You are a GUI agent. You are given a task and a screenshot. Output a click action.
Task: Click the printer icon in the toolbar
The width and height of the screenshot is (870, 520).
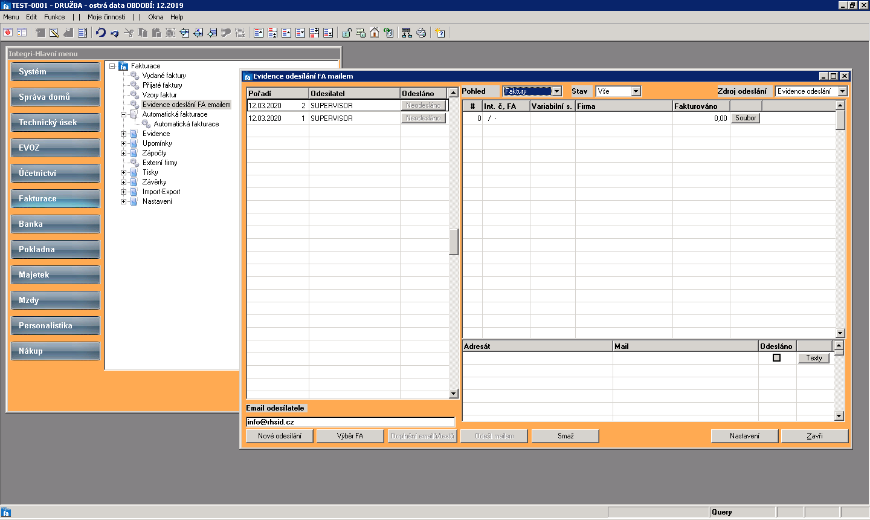coord(421,33)
